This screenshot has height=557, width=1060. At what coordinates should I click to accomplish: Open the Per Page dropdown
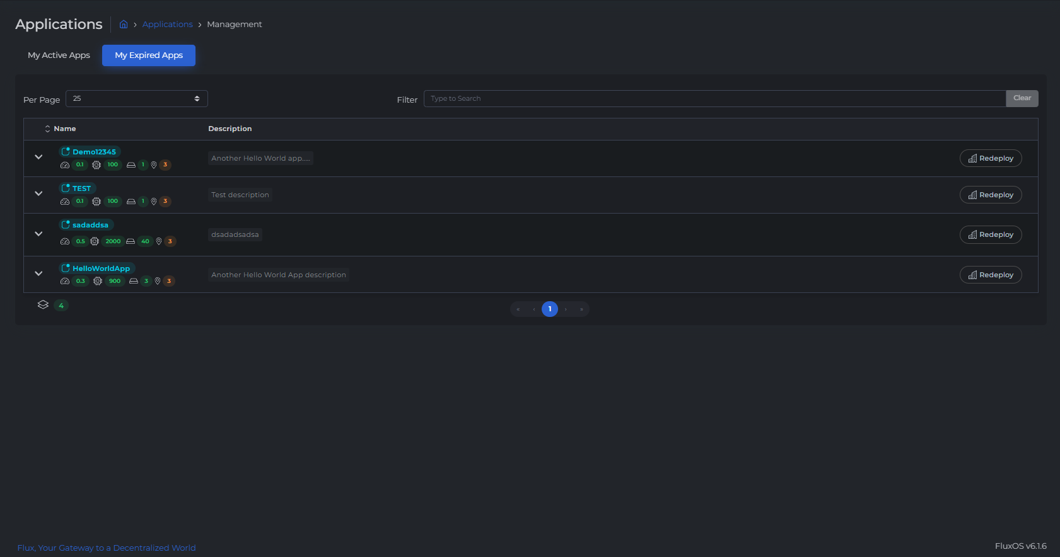(x=136, y=99)
